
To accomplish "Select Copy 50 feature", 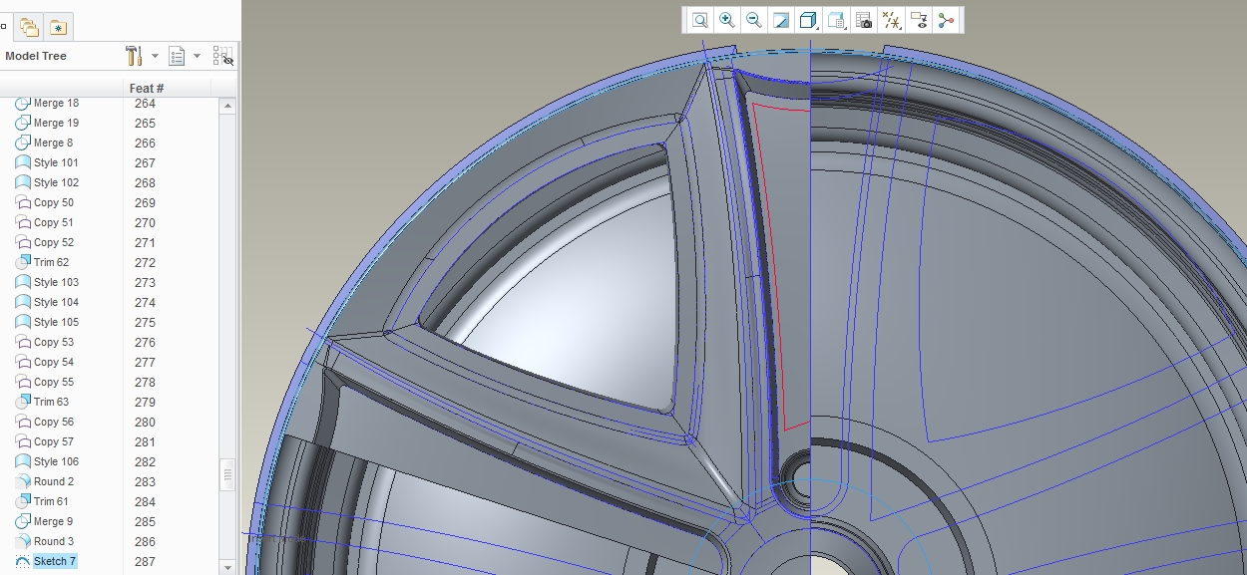I will [54, 202].
